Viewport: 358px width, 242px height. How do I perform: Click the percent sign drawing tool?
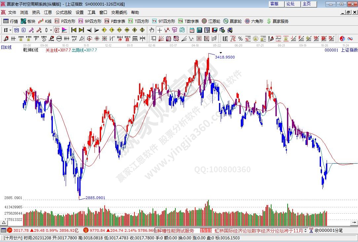(240, 39)
